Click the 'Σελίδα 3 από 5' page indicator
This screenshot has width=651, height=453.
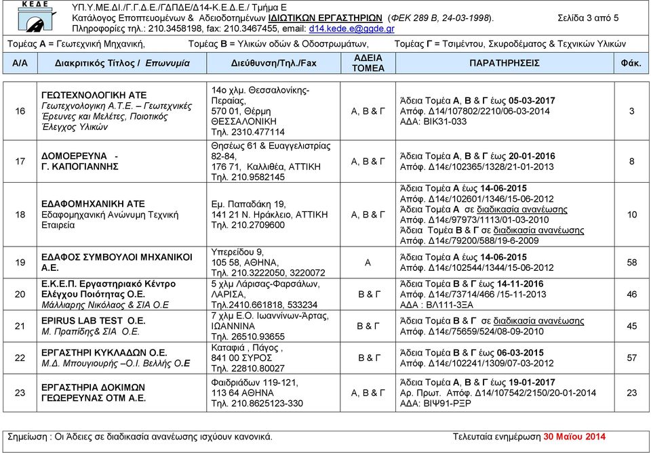pos(588,18)
